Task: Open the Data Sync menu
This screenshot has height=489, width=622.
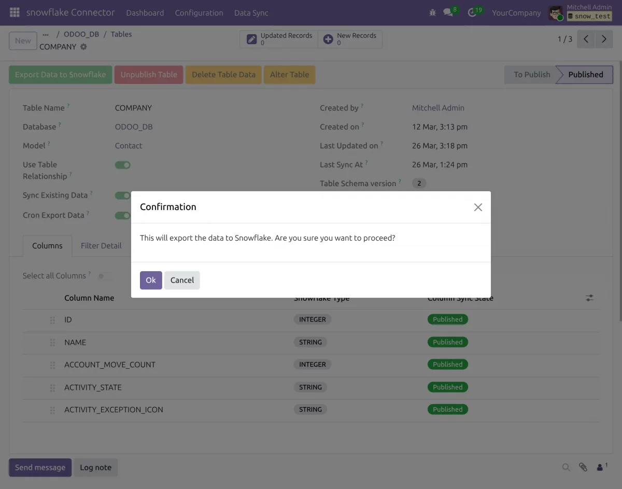Action: coord(251,12)
